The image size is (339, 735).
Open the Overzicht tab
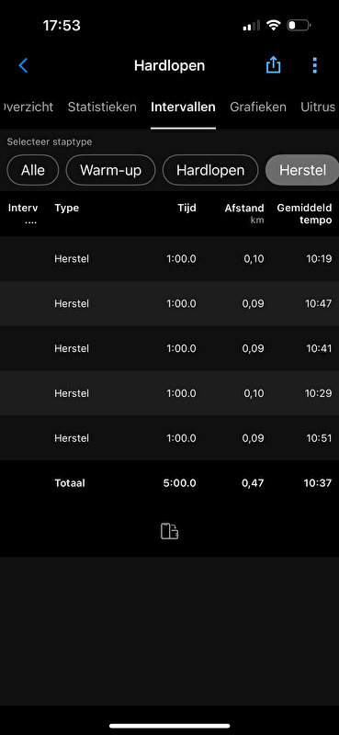(28, 107)
